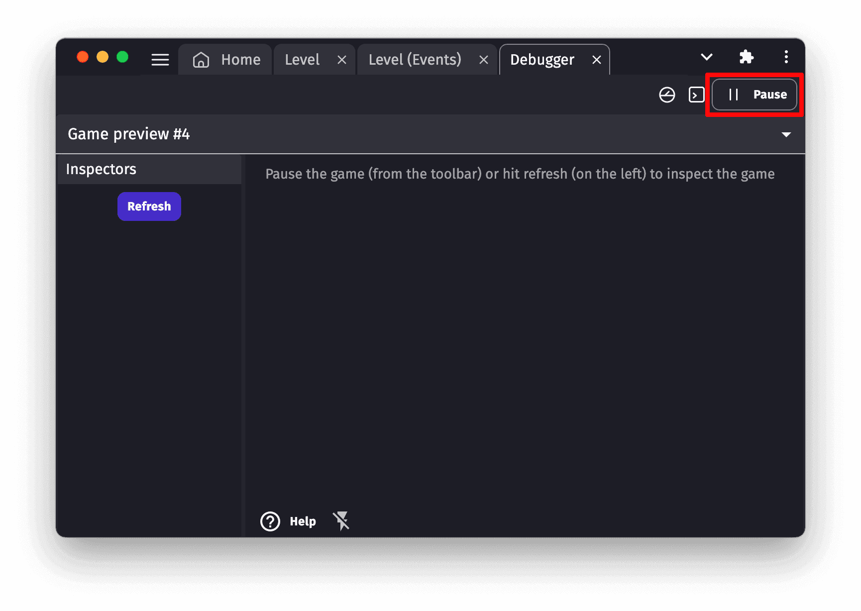This screenshot has height=611, width=861.
Task: Open the profiler gauge icon
Action: [x=667, y=95]
